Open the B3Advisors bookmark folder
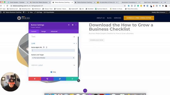Image resolution: width=170 pixels, height=95 pixels. 36,9
